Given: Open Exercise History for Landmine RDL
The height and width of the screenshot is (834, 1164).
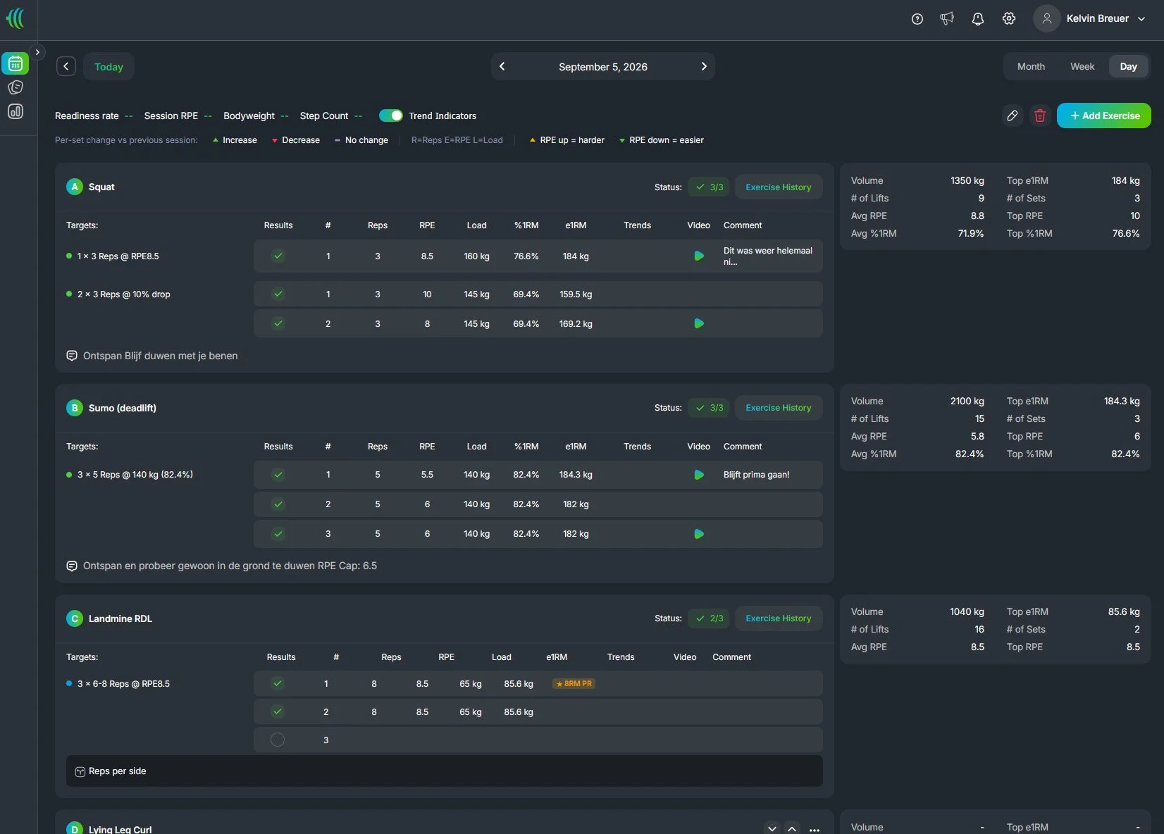Looking at the screenshot, I should click(779, 618).
